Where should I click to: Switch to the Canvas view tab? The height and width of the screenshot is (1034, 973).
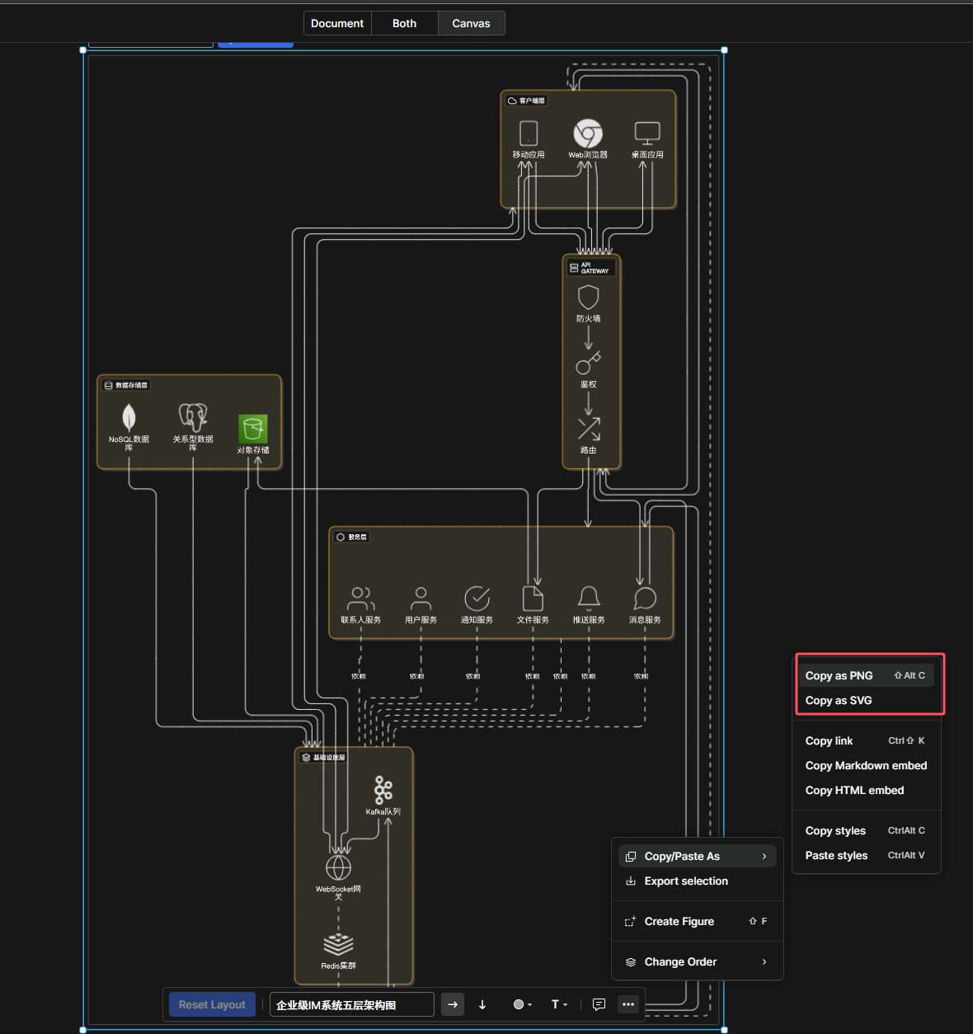coord(471,23)
